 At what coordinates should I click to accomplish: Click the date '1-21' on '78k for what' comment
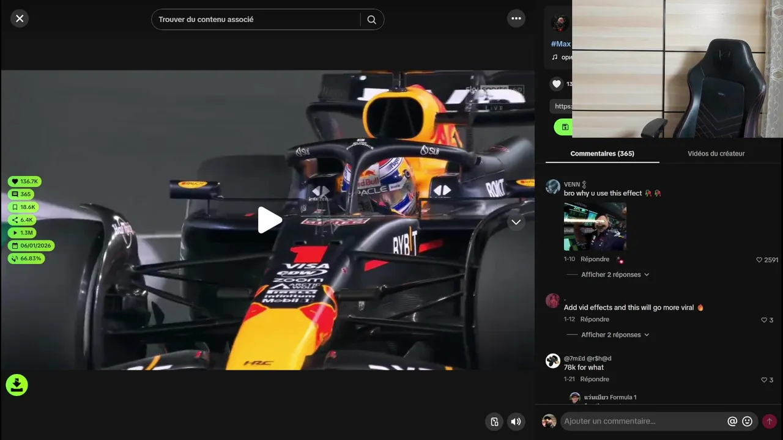[570, 380]
